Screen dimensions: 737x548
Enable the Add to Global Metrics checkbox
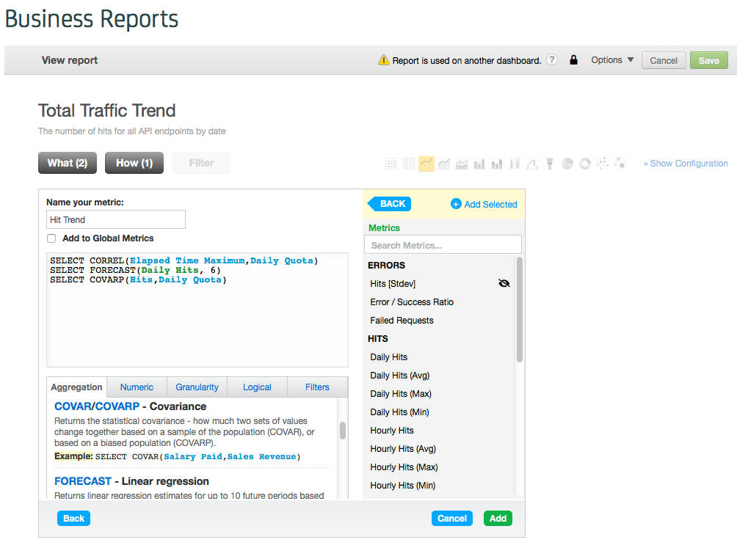51,238
